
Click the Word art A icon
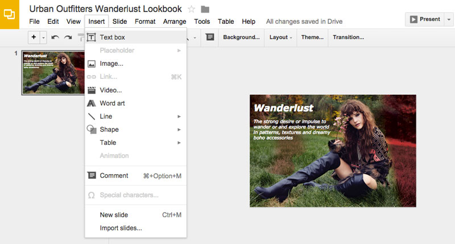tap(92, 103)
